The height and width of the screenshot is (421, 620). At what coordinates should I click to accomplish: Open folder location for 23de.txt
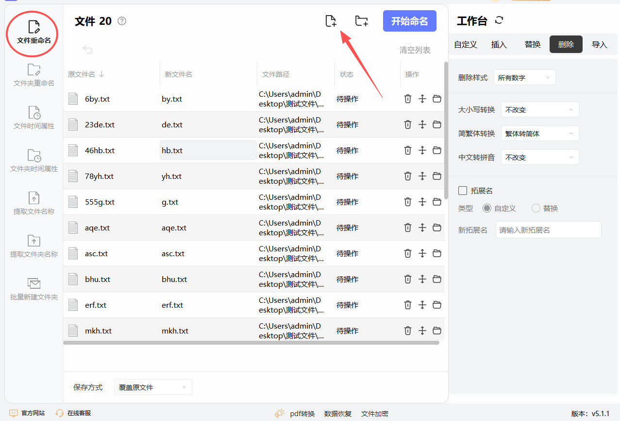pyautogui.click(x=437, y=124)
